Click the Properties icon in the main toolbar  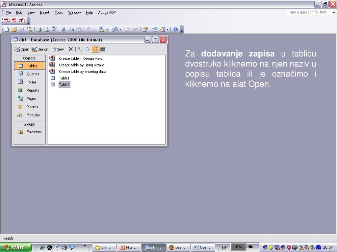(x=145, y=29)
